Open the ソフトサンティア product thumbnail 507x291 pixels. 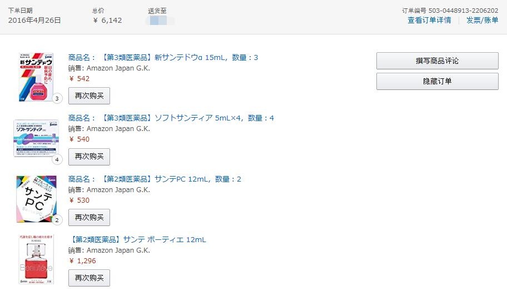[x=36, y=138]
